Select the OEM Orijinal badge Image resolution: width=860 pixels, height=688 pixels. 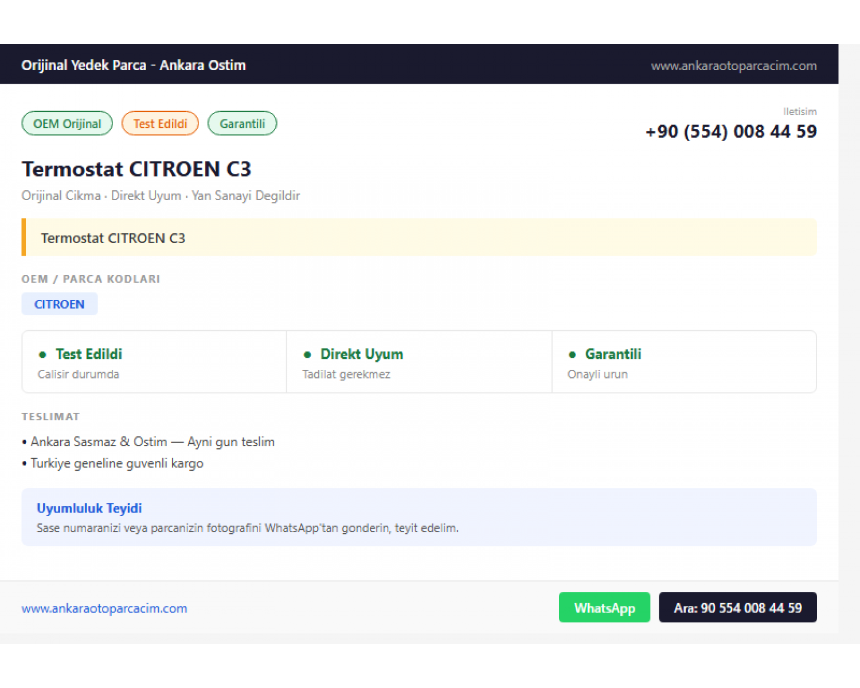click(x=67, y=123)
